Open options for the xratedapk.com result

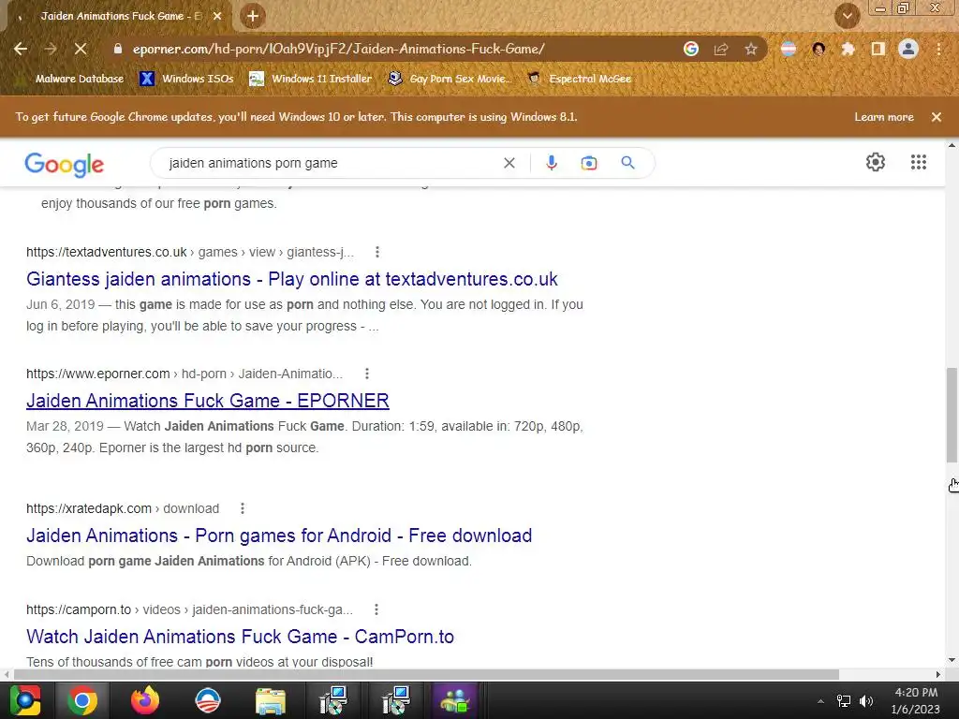(x=243, y=508)
